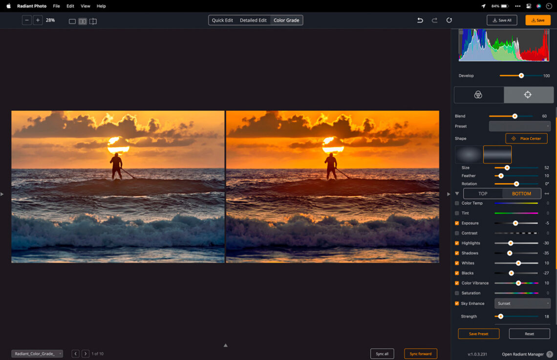Click the zoom out minus icon
The image size is (557, 360).
[27, 21]
